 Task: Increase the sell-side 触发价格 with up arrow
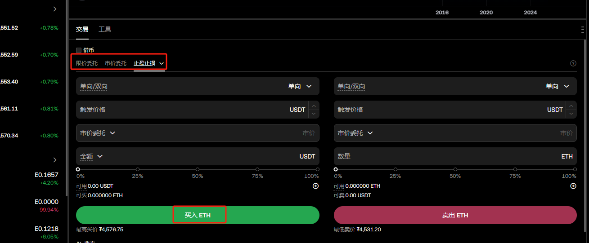point(571,106)
